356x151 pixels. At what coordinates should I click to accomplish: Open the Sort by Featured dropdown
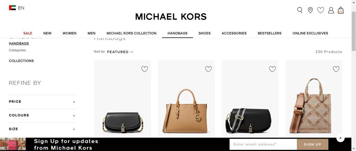pyautogui.click(x=120, y=52)
